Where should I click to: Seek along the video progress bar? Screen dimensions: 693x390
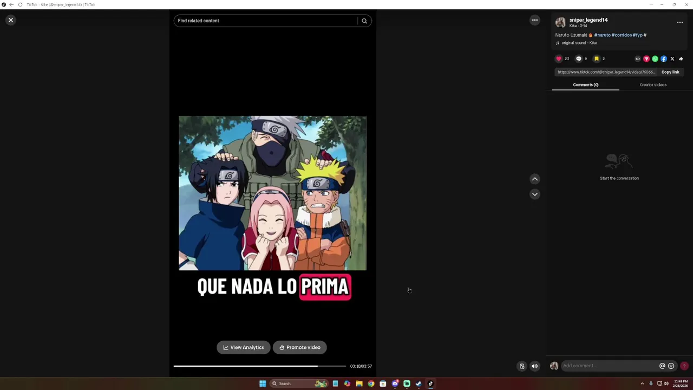tap(259, 366)
